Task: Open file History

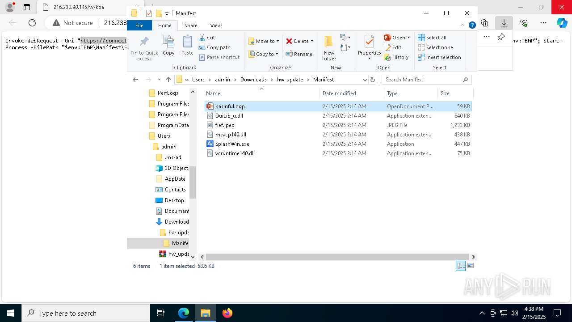Action: tap(396, 57)
